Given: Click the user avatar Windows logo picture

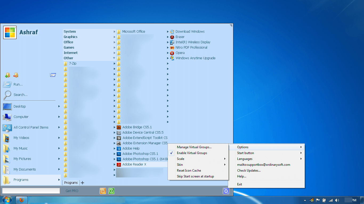Looking at the screenshot, I should [x=10, y=32].
